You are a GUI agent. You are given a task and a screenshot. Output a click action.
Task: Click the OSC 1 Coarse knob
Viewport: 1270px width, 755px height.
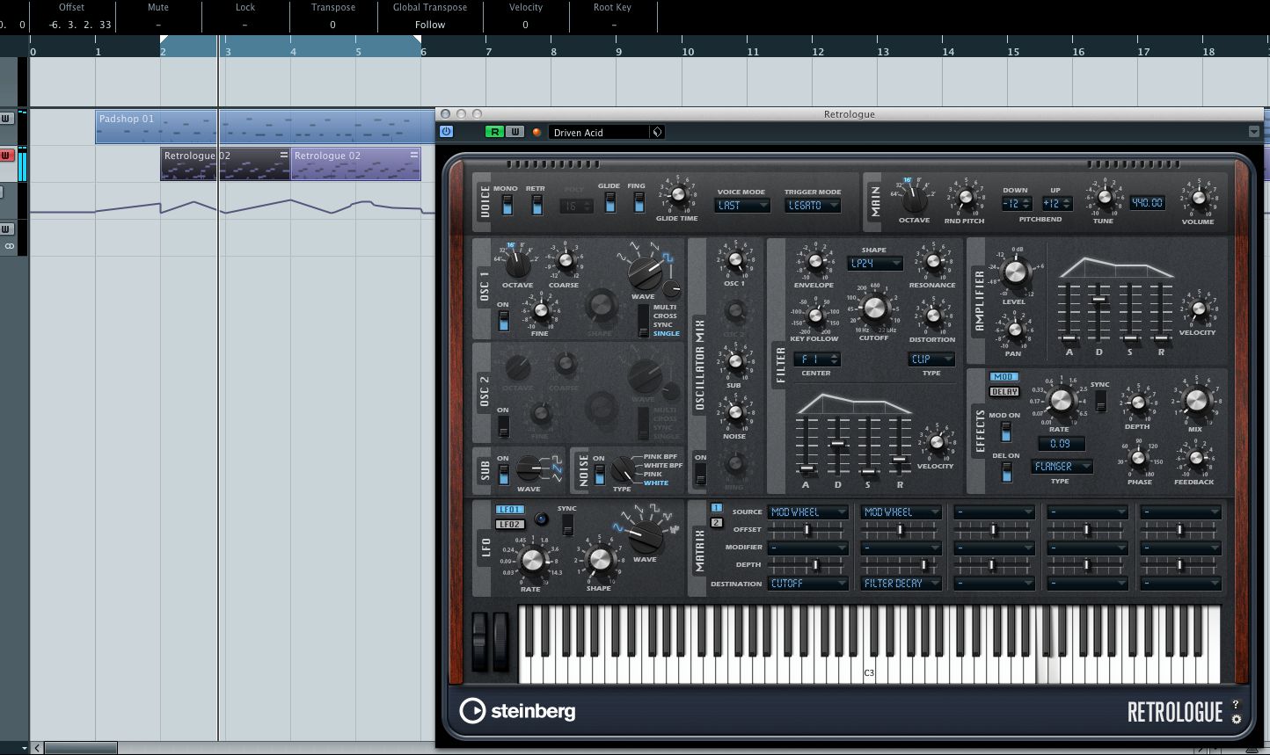coord(565,261)
